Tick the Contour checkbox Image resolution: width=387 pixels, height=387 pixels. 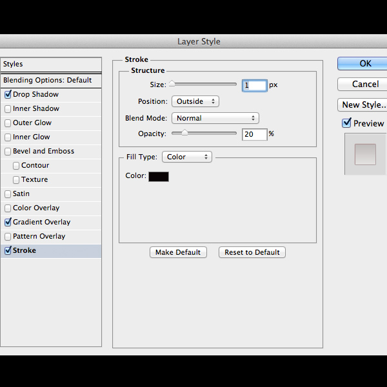(16, 166)
